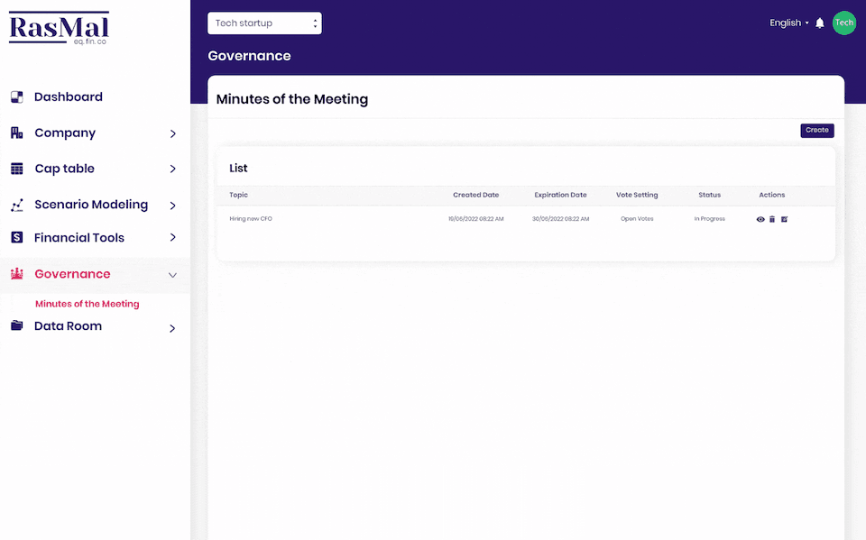Expand the Company submenu chevron
The height and width of the screenshot is (540, 866).
(x=173, y=133)
